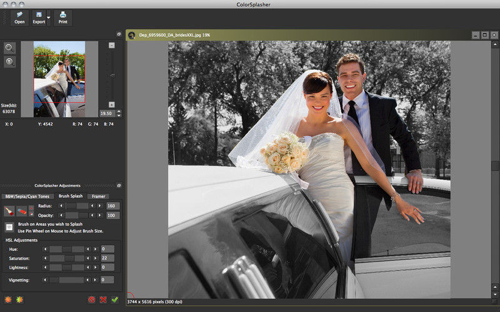This screenshot has width=500, height=312.
Task: Click the Export toolbar icon
Action: pos(39,18)
